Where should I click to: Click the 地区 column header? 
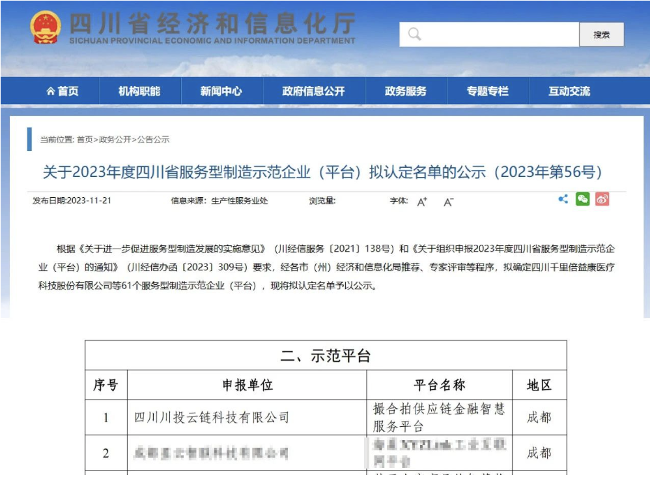point(539,385)
